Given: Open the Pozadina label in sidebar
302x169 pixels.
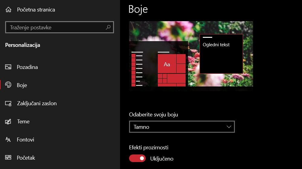Looking at the screenshot, I should point(27,67).
